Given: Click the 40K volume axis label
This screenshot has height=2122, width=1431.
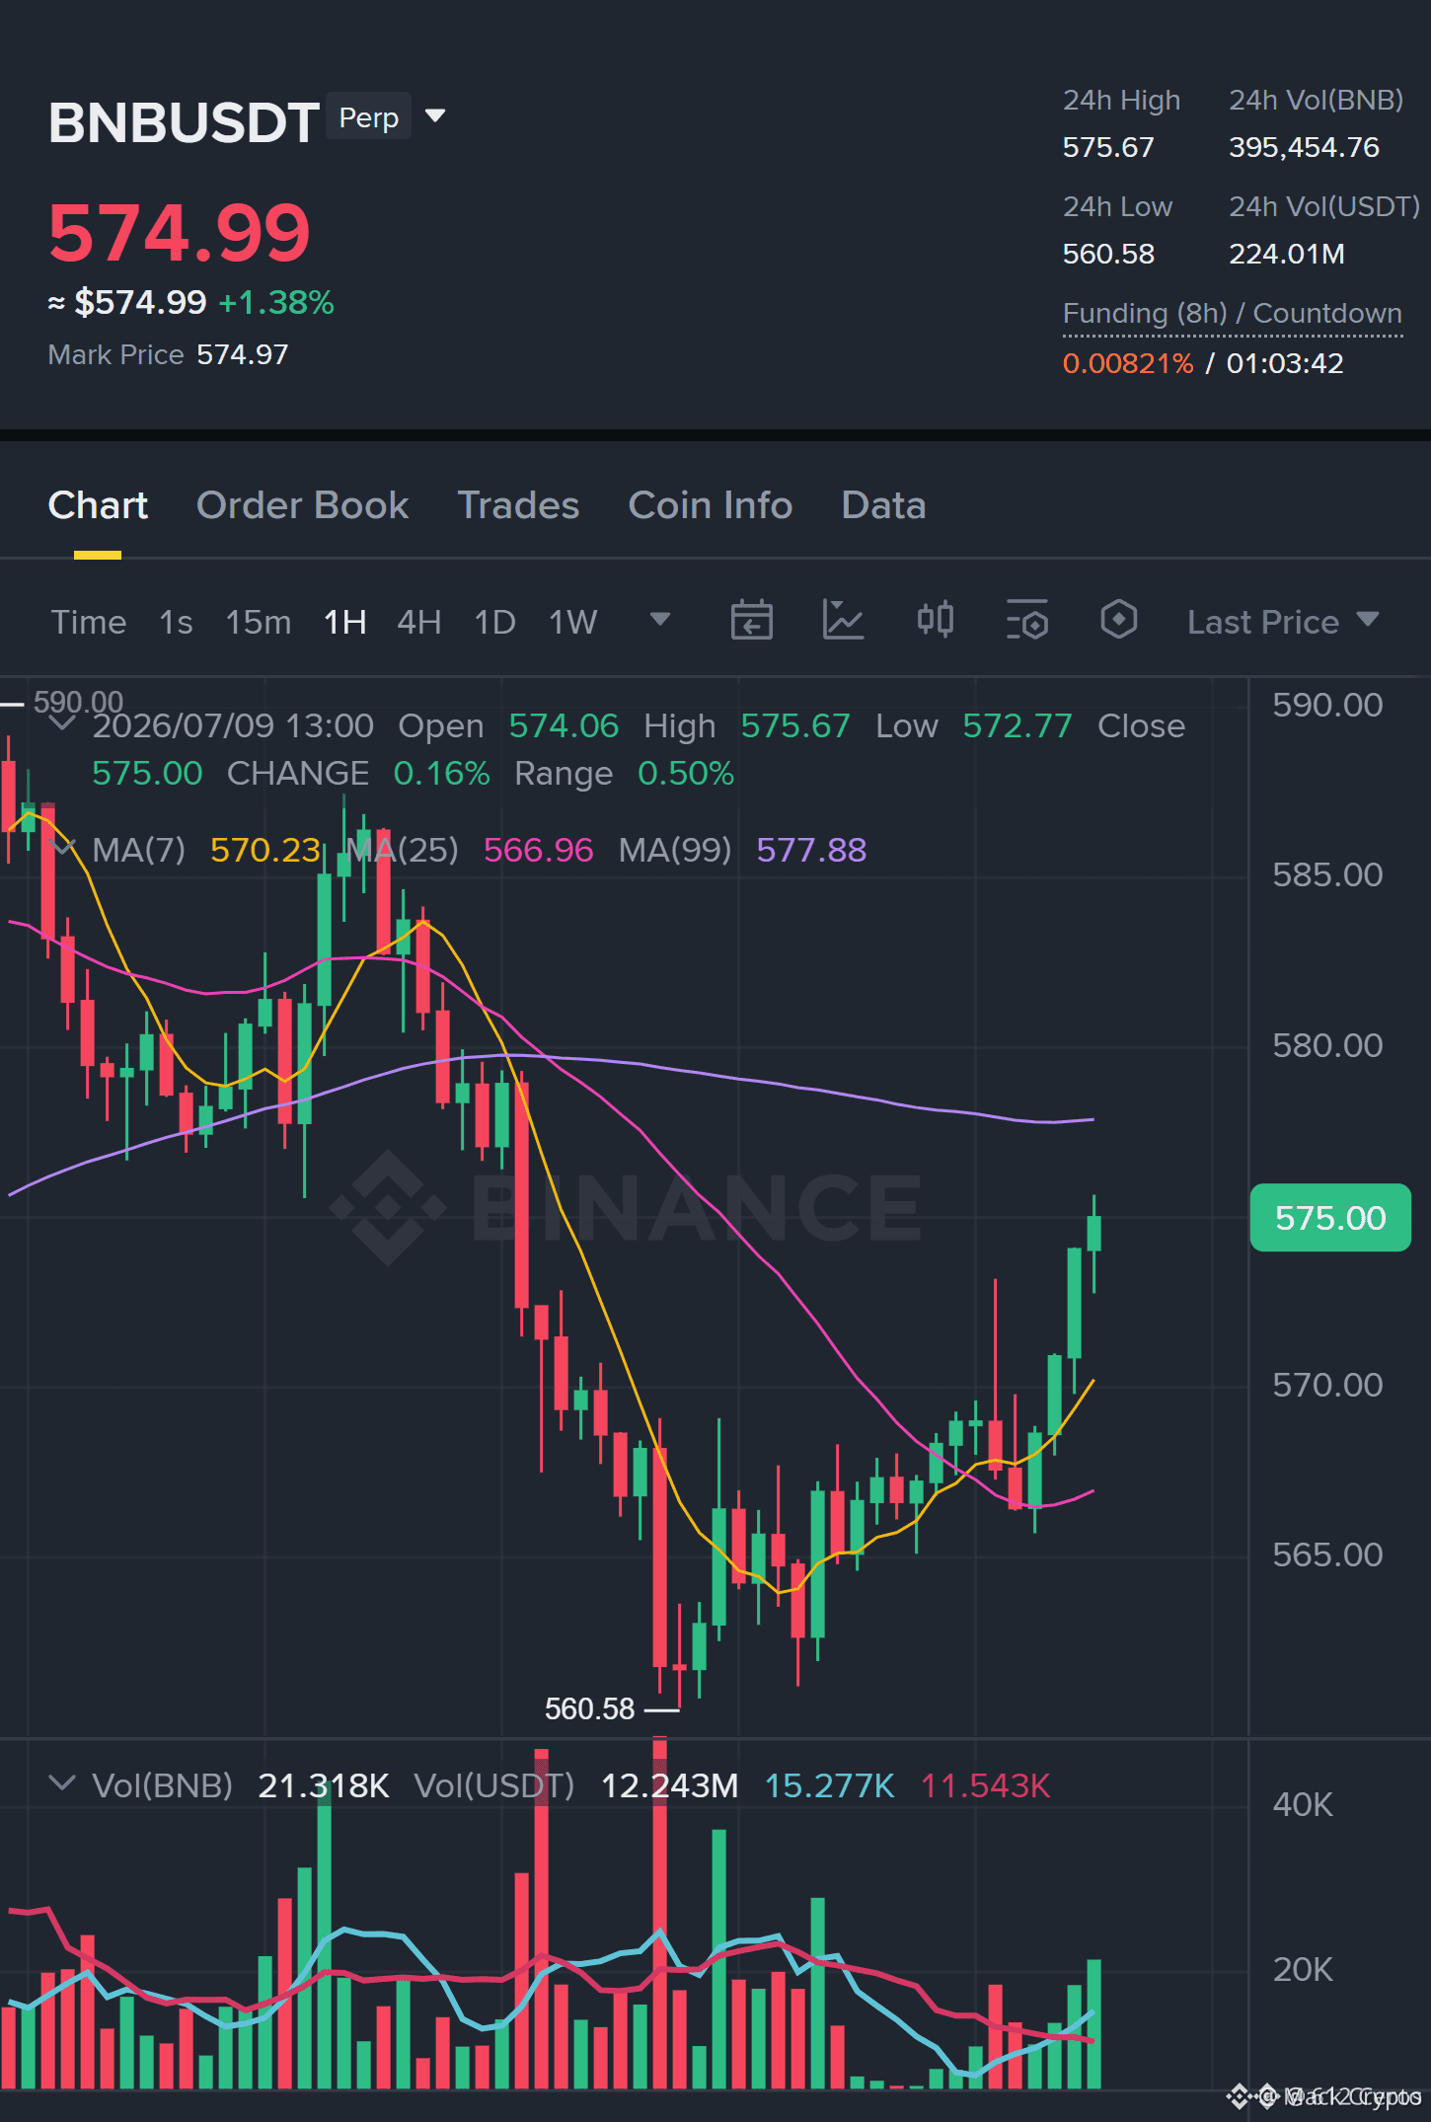Looking at the screenshot, I should pyautogui.click(x=1303, y=1804).
